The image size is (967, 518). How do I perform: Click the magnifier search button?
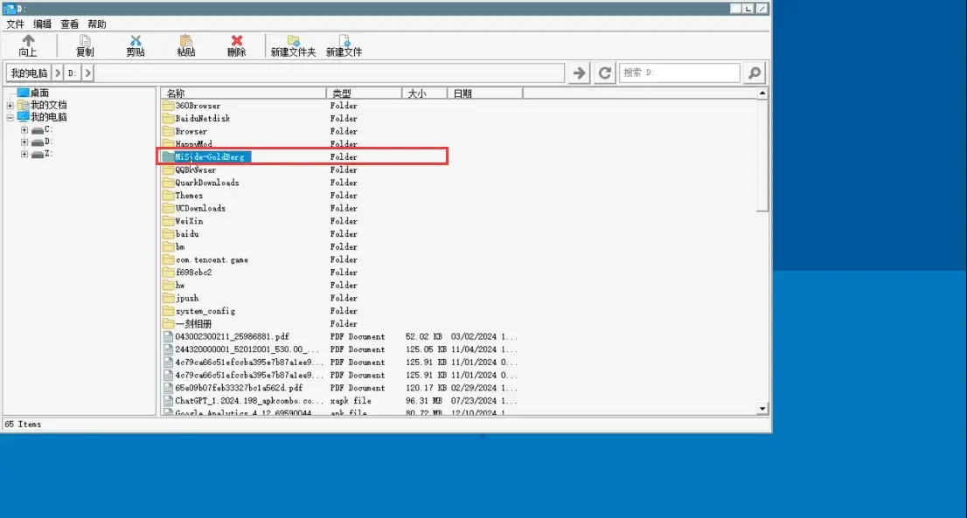coord(755,73)
